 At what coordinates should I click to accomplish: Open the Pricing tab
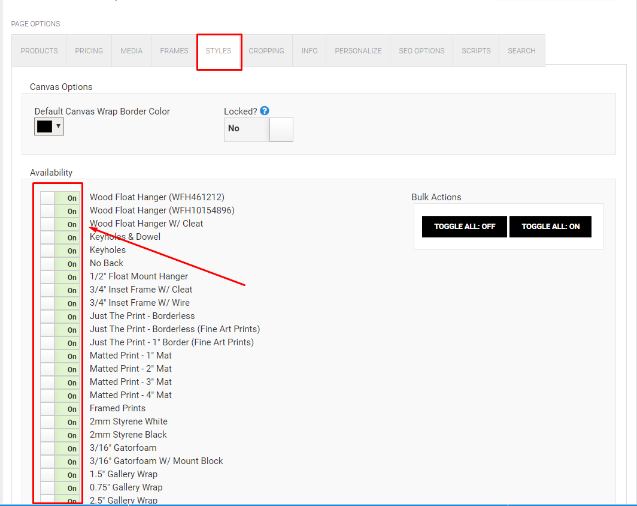click(x=89, y=51)
